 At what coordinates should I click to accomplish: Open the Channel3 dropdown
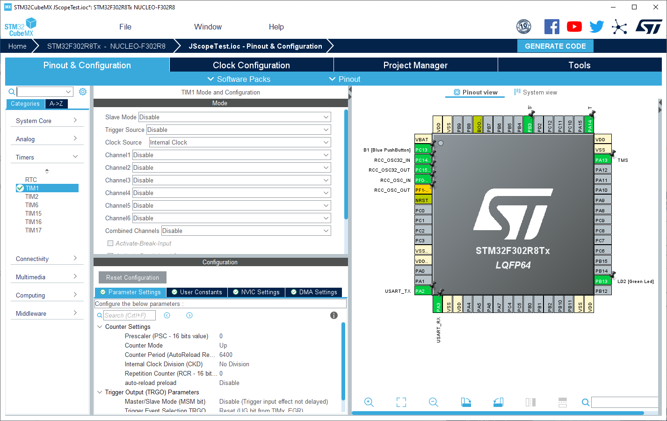click(232, 180)
